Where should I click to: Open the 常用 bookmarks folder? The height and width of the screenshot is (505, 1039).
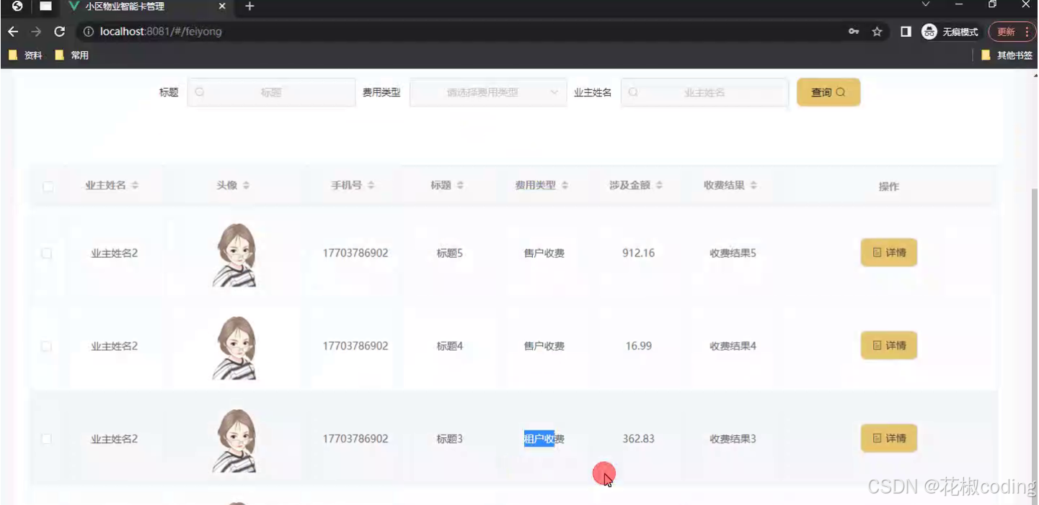click(71, 55)
